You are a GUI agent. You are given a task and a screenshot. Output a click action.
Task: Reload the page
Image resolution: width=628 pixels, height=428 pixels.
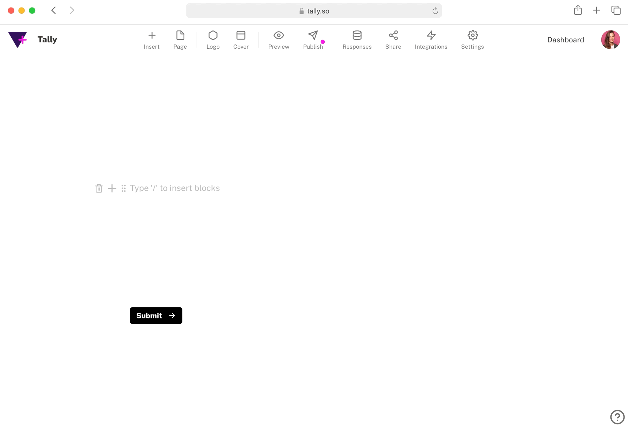pyautogui.click(x=435, y=11)
